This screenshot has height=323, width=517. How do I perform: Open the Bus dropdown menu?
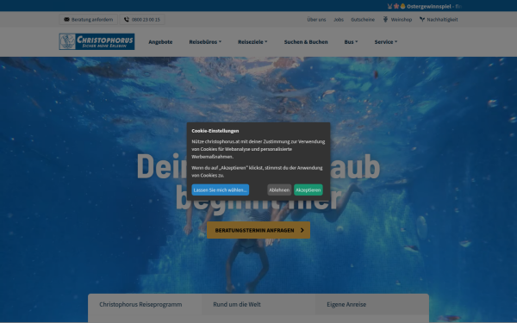point(351,42)
